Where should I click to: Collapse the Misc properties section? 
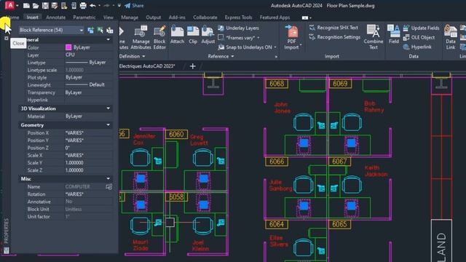click(x=108, y=178)
